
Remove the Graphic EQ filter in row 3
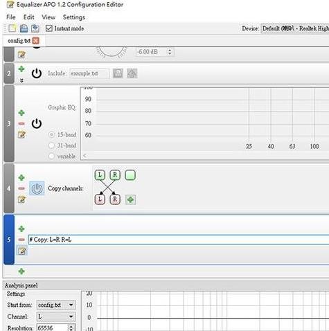(x=21, y=123)
